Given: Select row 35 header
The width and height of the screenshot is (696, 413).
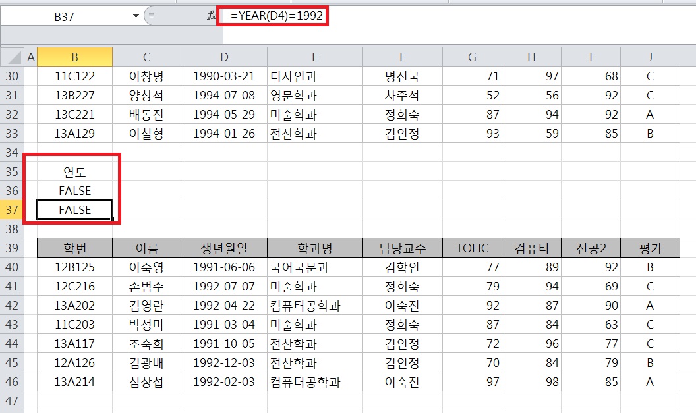Looking at the screenshot, I should coord(12,172).
